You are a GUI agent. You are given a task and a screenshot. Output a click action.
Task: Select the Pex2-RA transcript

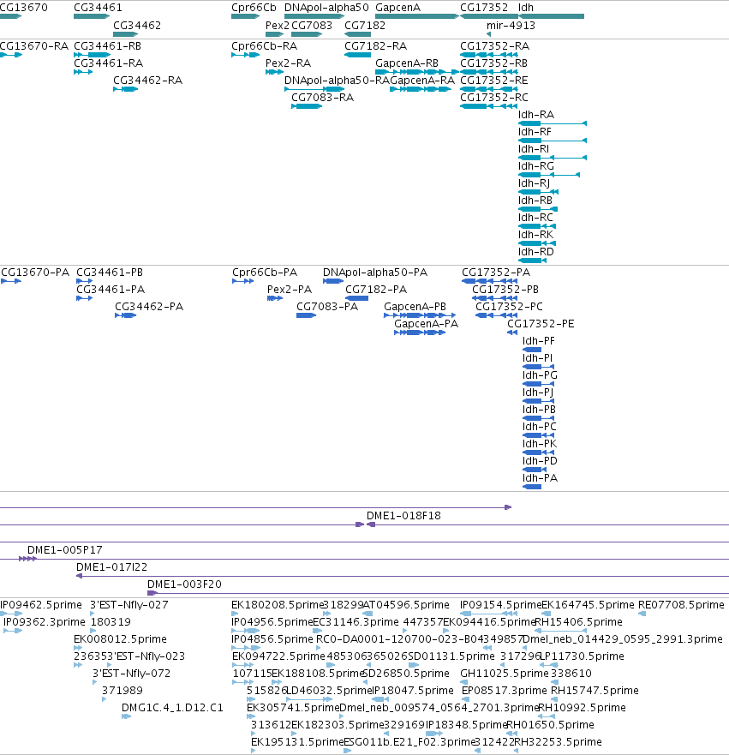288,63
